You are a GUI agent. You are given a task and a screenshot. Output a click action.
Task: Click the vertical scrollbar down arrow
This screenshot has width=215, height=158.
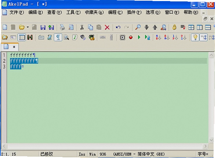211,140
